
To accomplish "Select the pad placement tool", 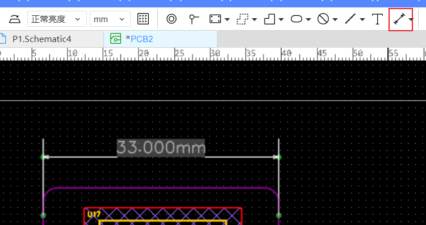I will coord(194,19).
